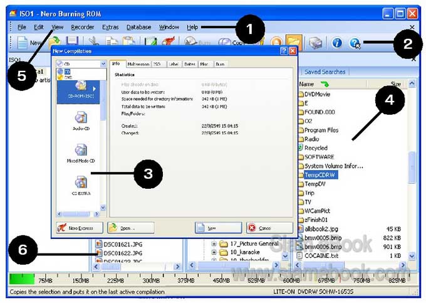The image size is (426, 303).
Task: Switch to the Dates tab
Action: 190,64
